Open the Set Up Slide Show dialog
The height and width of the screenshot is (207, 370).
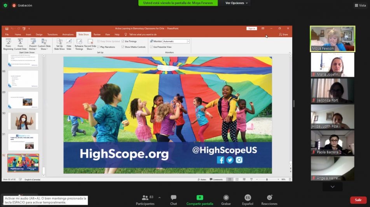tap(59, 45)
